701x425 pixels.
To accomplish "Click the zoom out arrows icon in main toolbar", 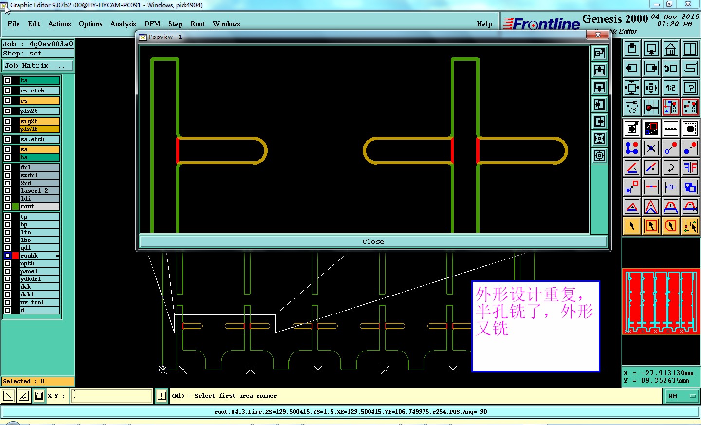I will coord(651,88).
